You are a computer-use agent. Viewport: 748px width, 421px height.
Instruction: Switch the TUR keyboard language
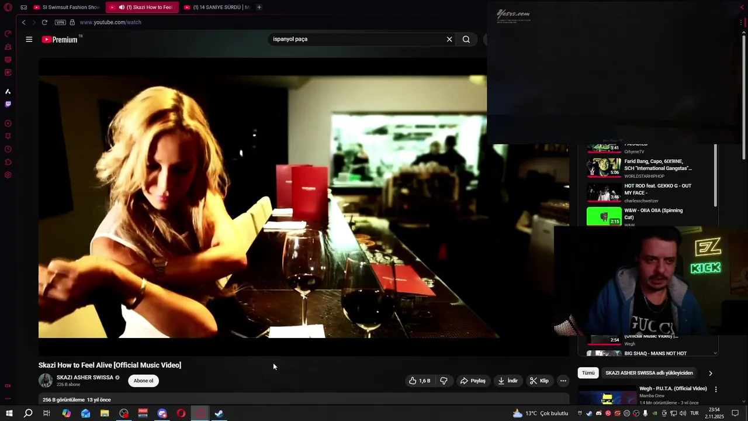pyautogui.click(x=695, y=413)
